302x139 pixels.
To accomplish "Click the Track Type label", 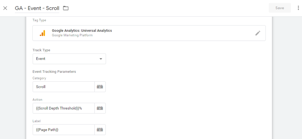I will coord(41,50).
